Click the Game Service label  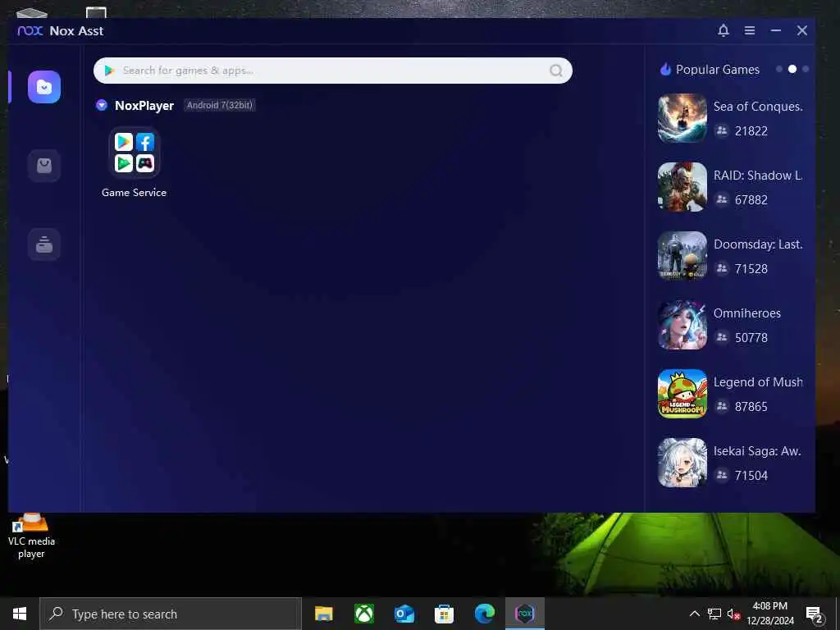click(134, 192)
